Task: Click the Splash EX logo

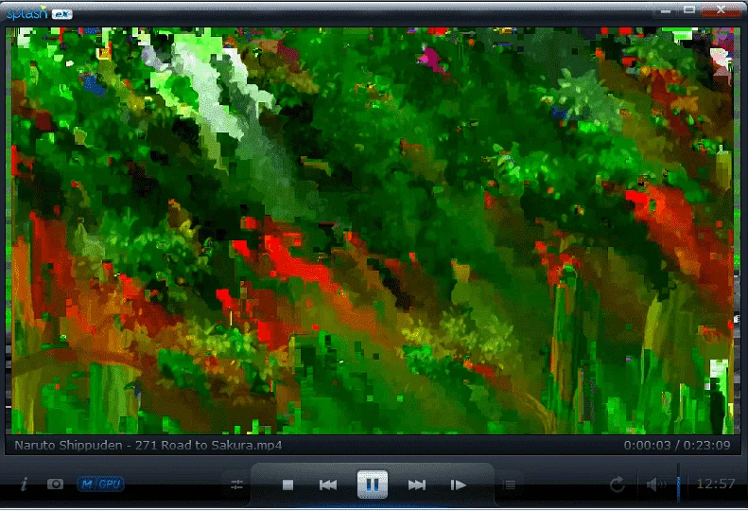Action: click(40, 12)
